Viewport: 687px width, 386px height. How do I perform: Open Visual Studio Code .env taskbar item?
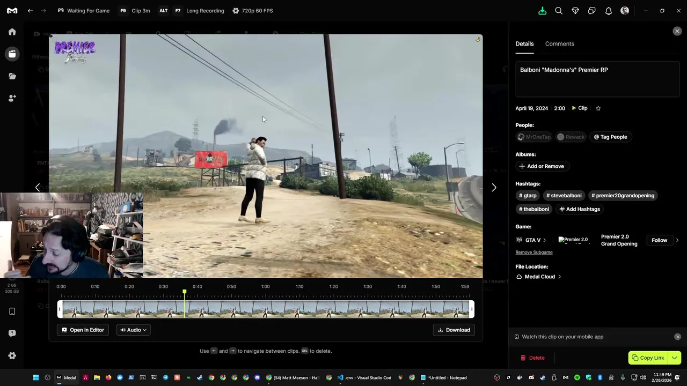coord(364,377)
